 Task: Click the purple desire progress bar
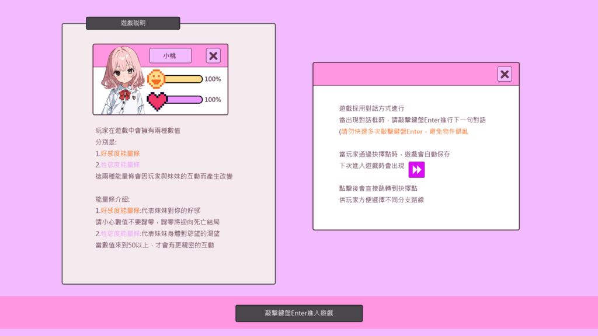[x=184, y=100]
